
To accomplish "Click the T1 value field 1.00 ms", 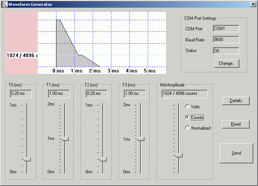I will [x=59, y=94].
